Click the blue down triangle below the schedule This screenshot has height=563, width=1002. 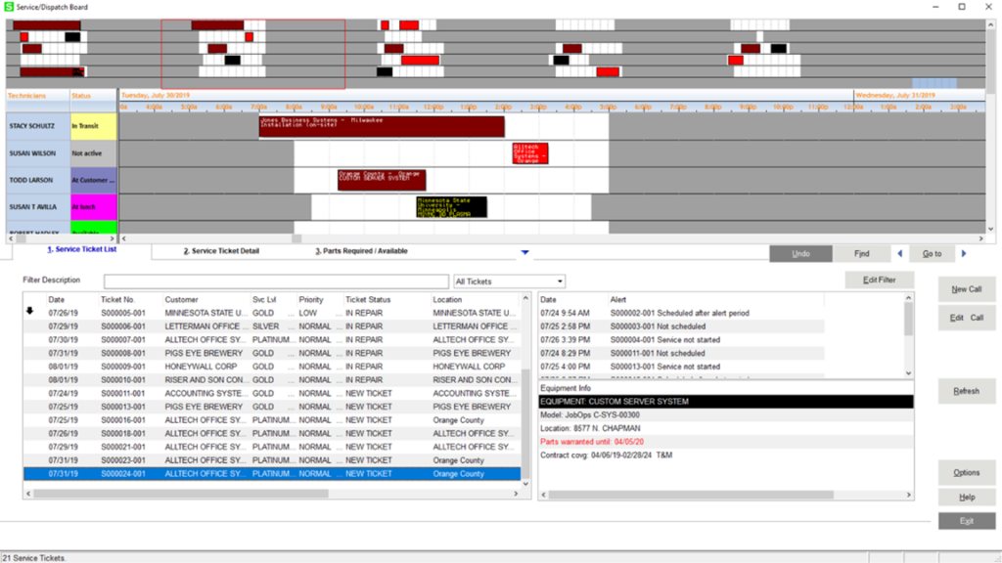click(x=524, y=253)
